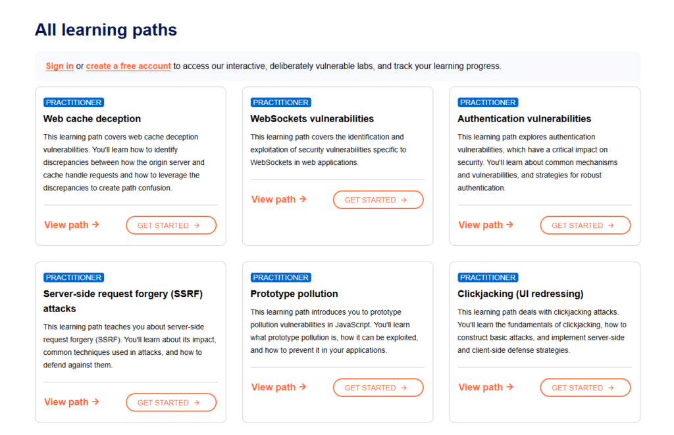
Task: Get started with Authentication vulnerabilities
Action: click(x=585, y=225)
